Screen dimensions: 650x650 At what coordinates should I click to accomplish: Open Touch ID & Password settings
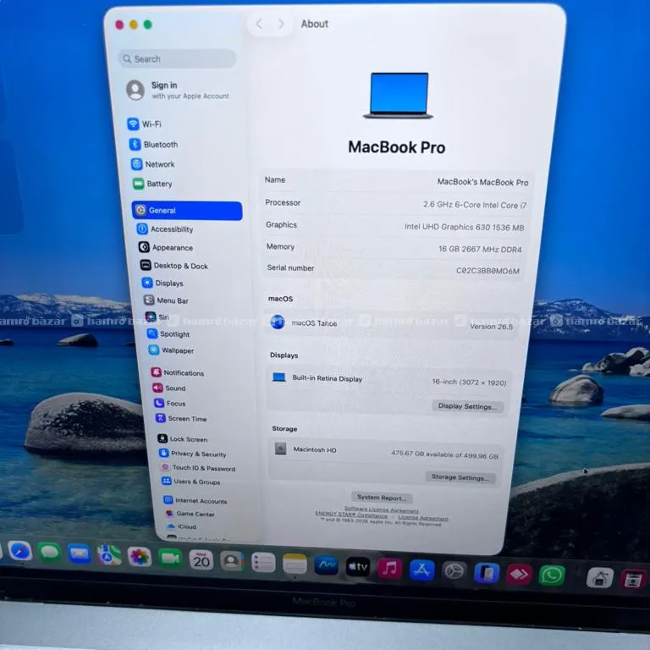(x=198, y=468)
